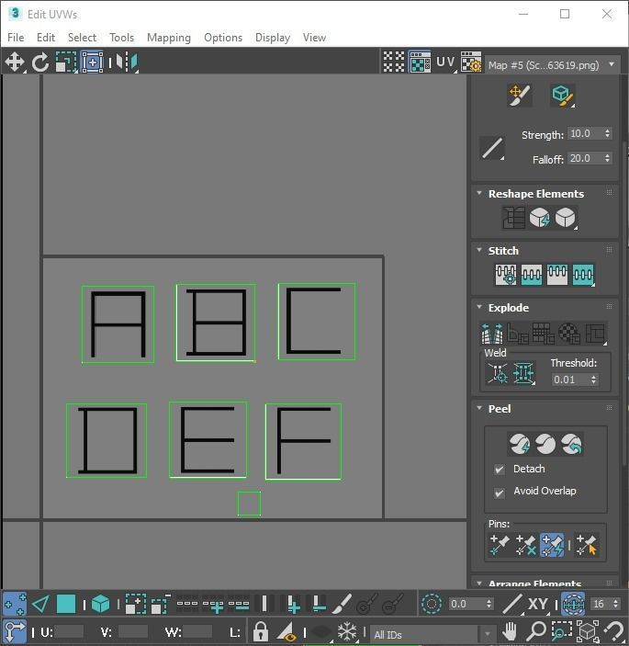Adjust the Threshold spinner arrows
The image size is (629, 646).
(x=593, y=380)
